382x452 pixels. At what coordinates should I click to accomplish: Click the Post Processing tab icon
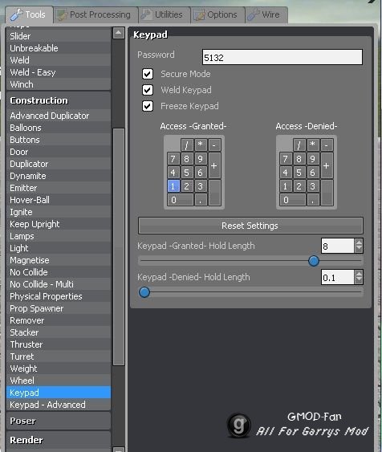62,15
